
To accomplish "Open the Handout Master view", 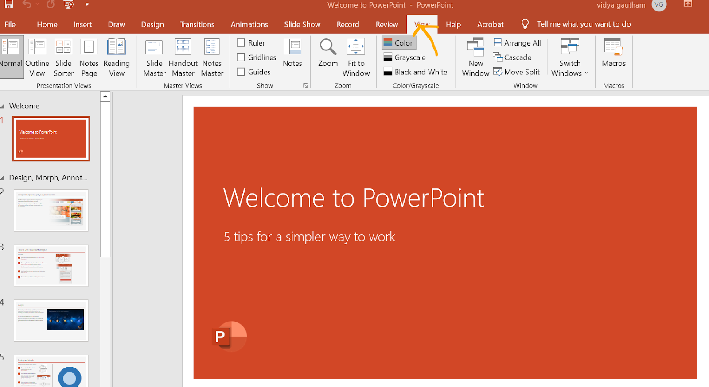I will 183,57.
